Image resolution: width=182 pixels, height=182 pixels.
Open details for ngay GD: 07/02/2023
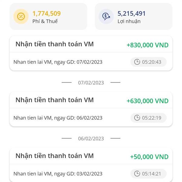pyautogui.click(x=58, y=62)
